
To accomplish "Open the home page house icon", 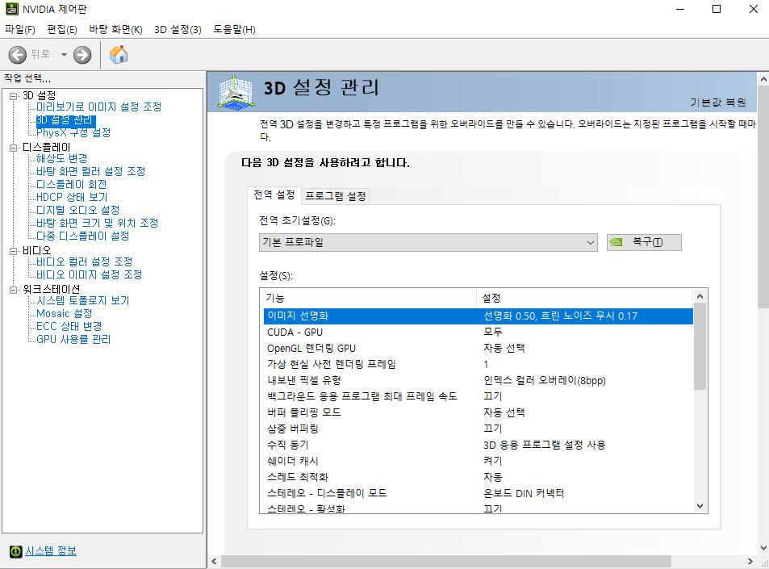I will click(118, 54).
